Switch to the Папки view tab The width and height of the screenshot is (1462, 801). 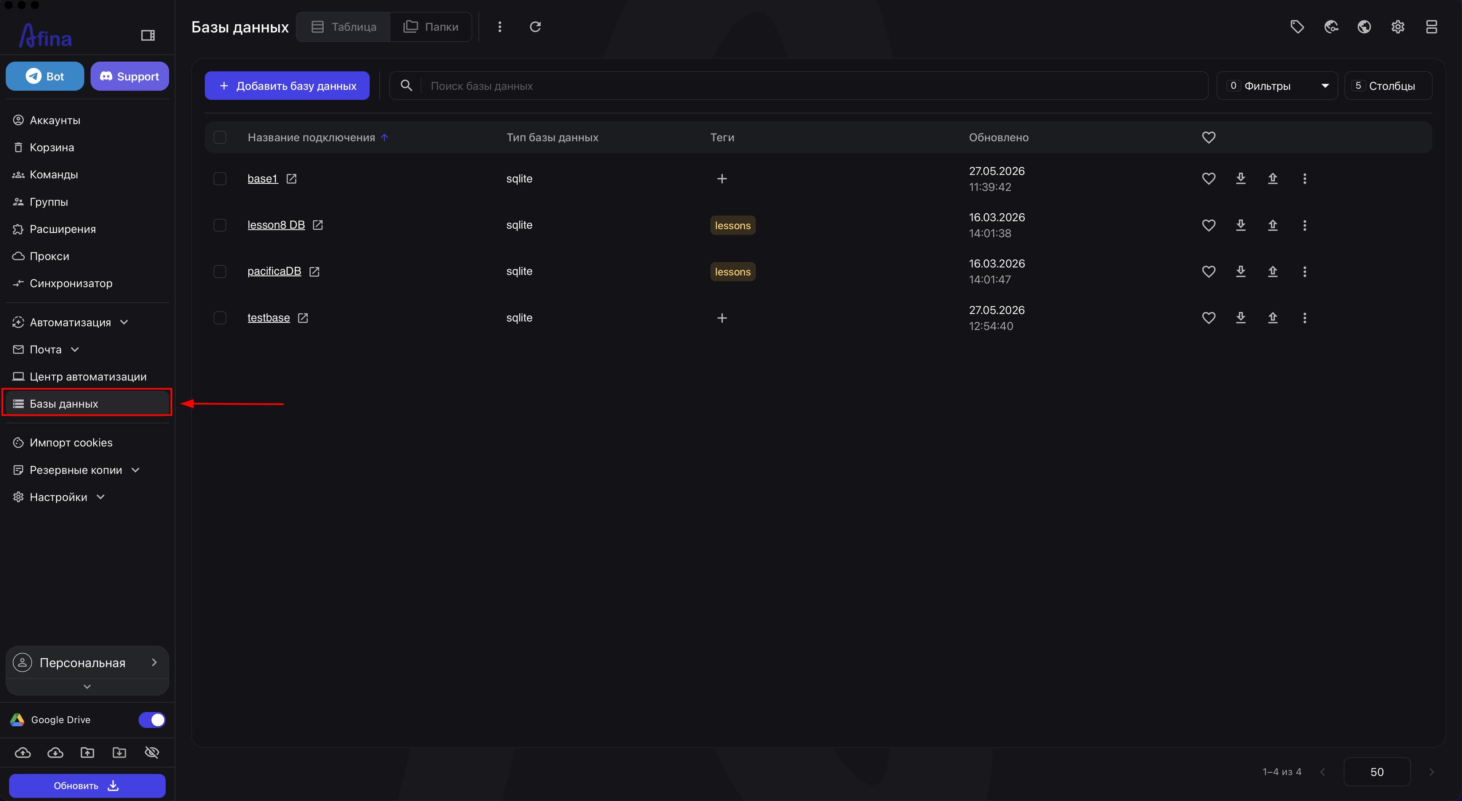pyautogui.click(x=431, y=27)
